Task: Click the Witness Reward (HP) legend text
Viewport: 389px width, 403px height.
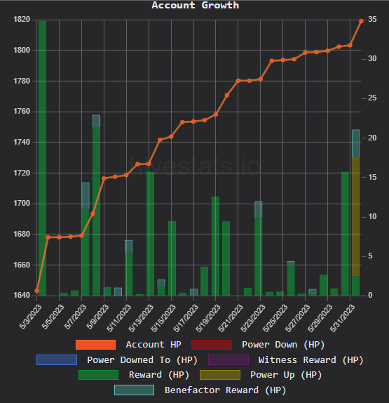Action: 310,359
